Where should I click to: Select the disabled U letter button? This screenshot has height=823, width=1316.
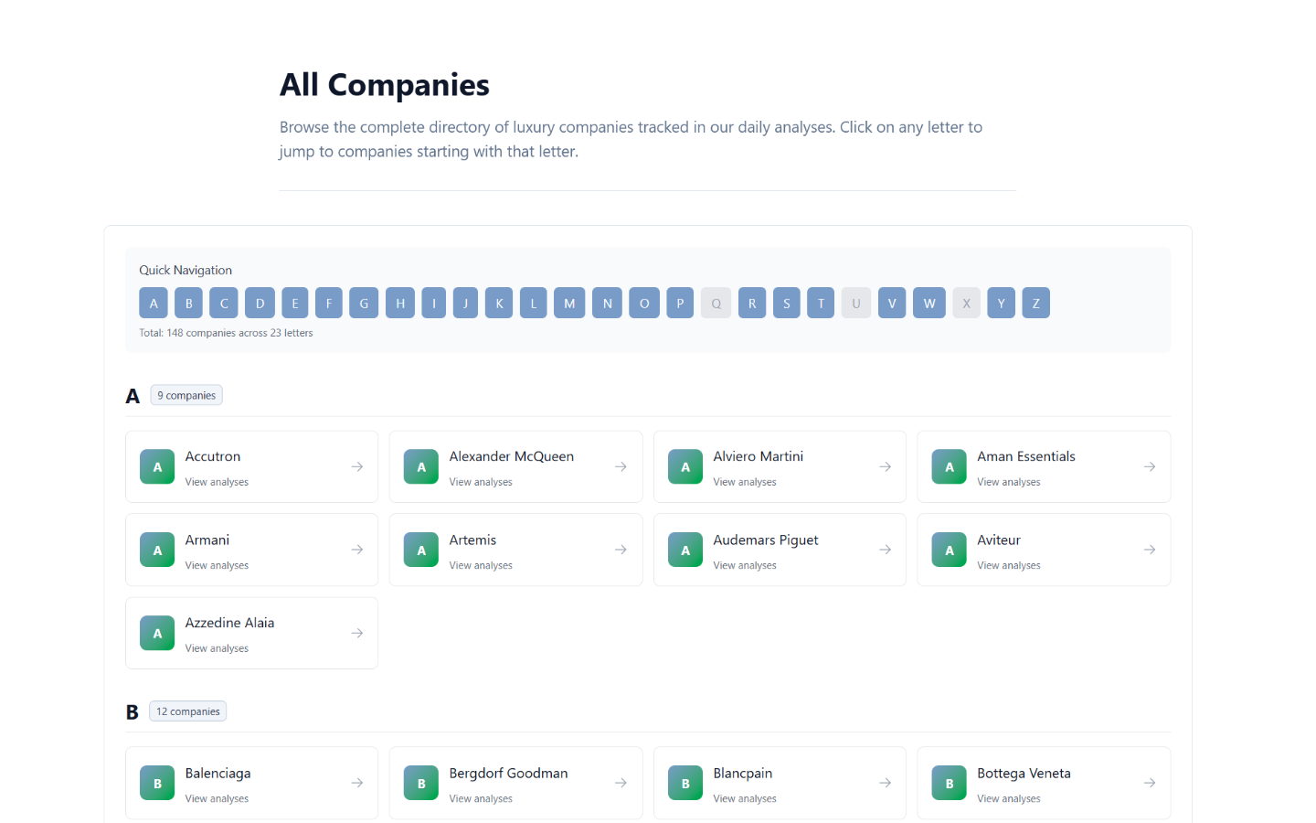coord(856,303)
